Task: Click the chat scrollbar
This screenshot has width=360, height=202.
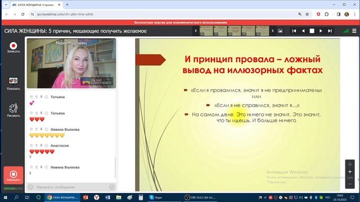Action: coord(115,167)
